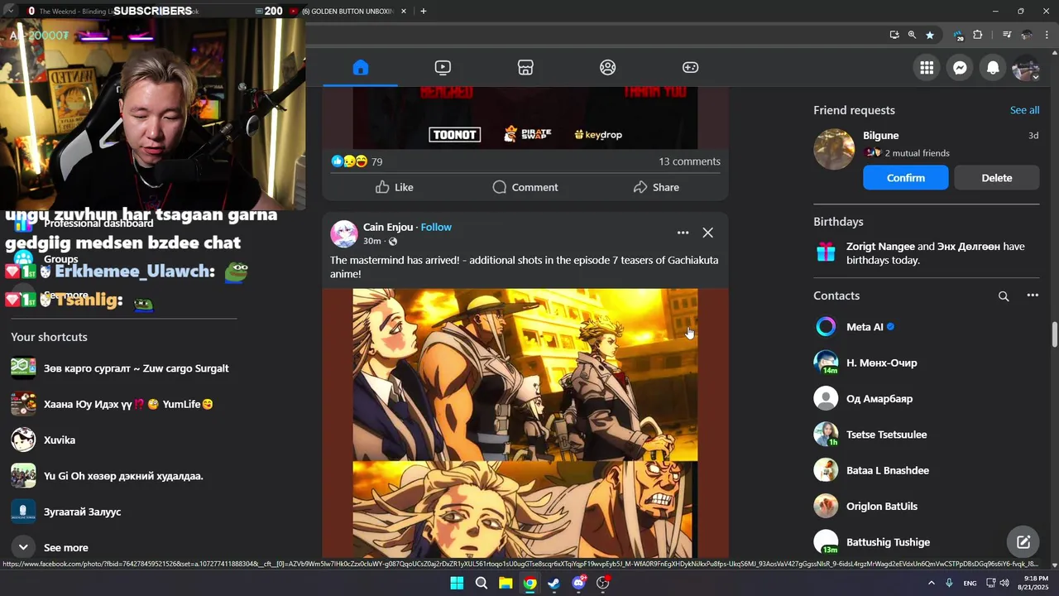
Task: Open the Facebook menu grid icon
Action: pos(927,68)
